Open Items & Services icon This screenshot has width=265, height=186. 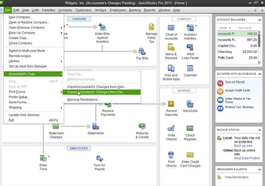click(171, 47)
